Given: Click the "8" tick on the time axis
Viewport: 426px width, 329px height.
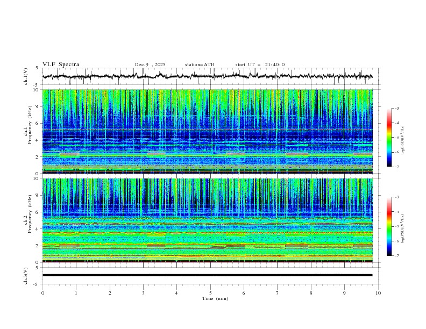Looking at the screenshot, I should [311, 293].
